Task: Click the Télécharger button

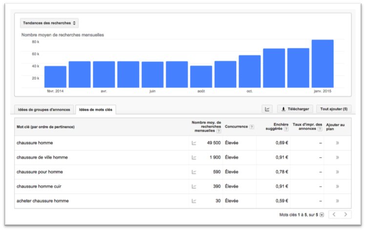Action: 295,109
